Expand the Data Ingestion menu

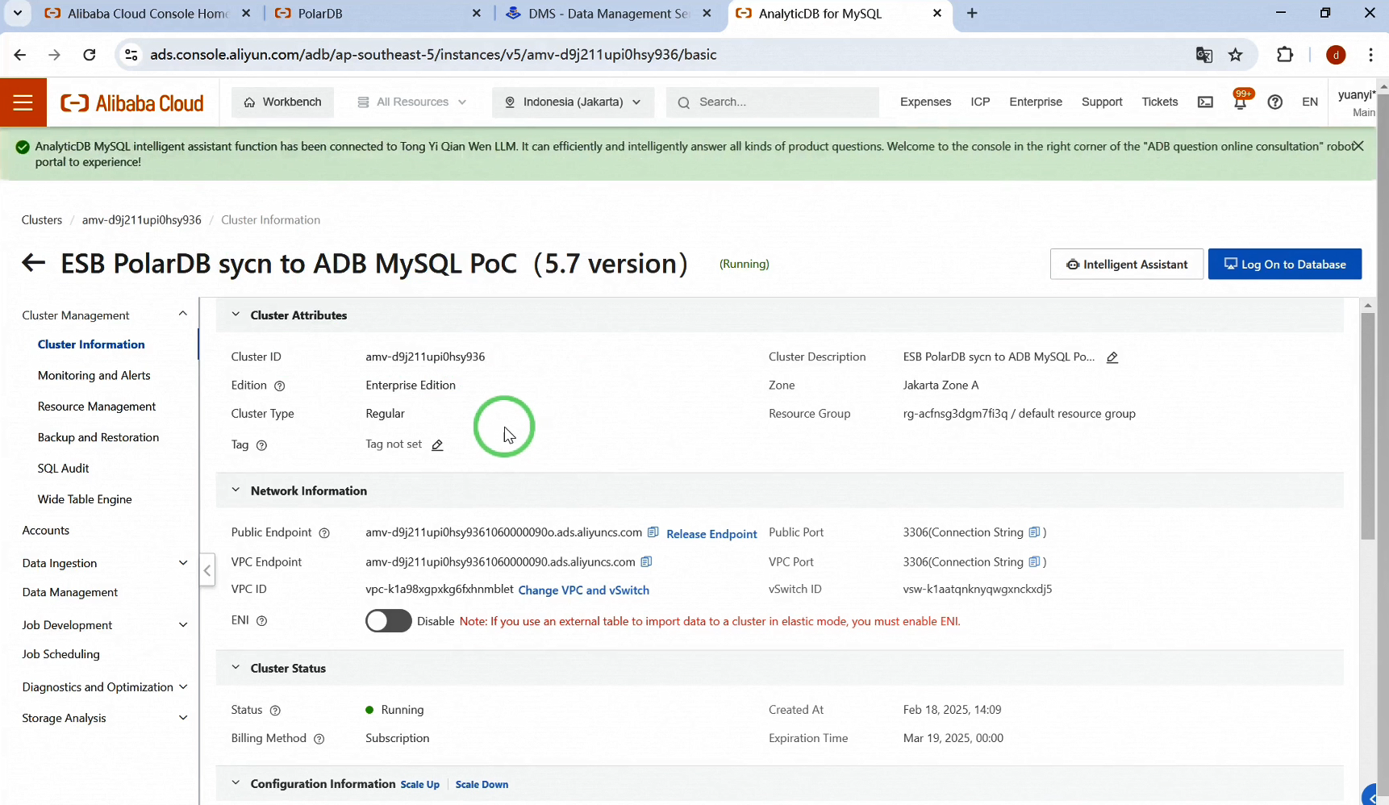click(183, 563)
